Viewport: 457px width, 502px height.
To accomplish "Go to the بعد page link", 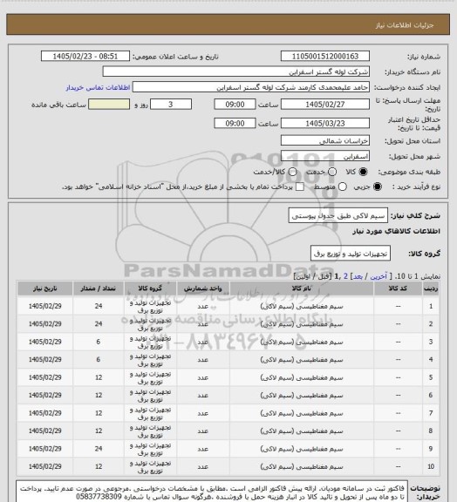I will pos(358,276).
